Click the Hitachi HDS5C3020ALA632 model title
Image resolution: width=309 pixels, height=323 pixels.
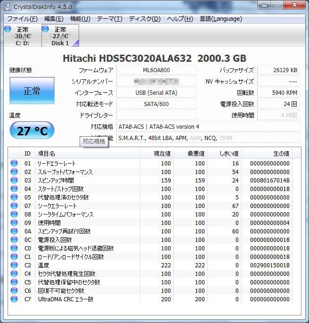127,58
